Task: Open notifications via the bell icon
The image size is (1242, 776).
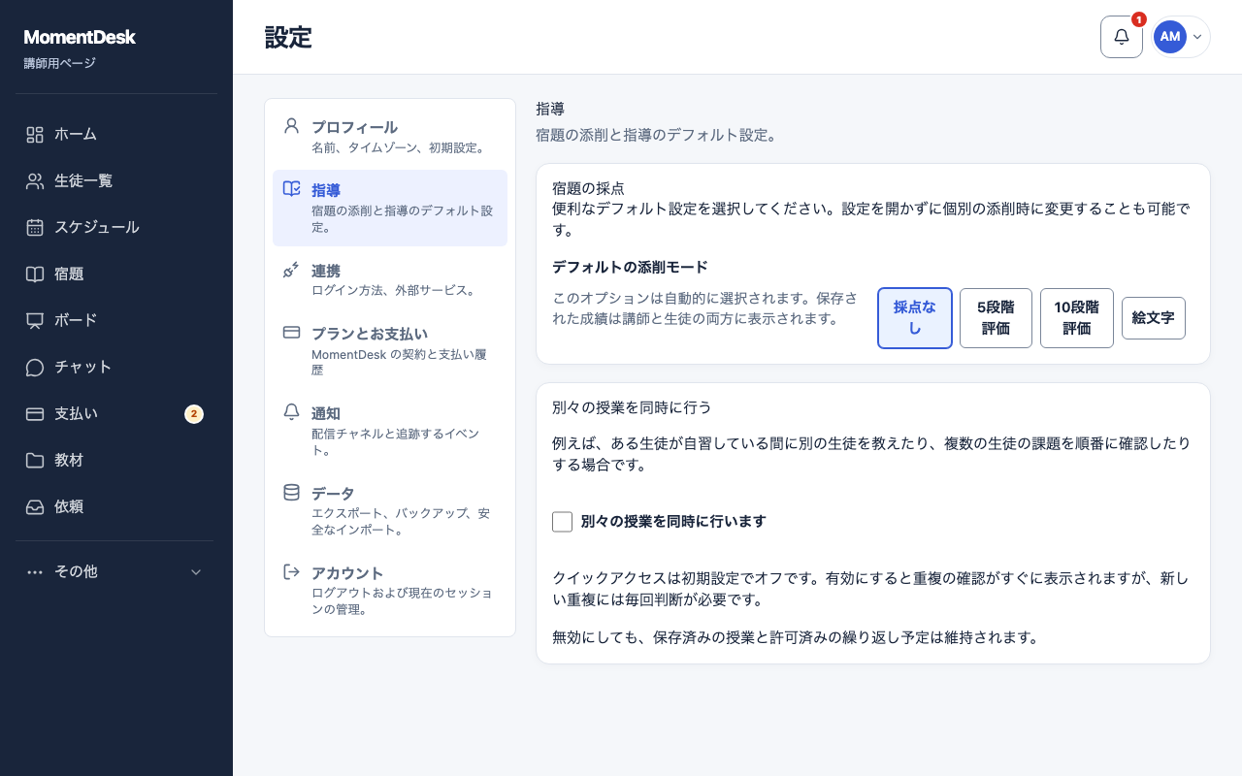Action: pyautogui.click(x=1122, y=37)
